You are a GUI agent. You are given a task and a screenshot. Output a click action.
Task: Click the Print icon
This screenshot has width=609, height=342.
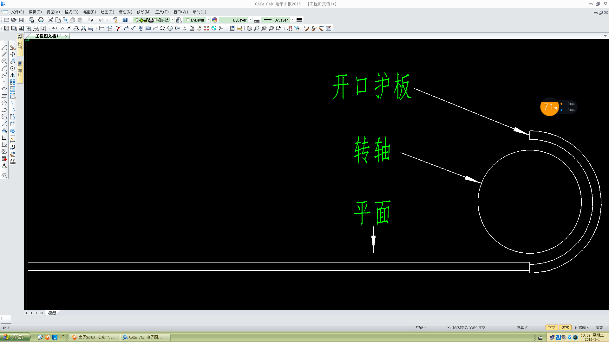point(41,20)
